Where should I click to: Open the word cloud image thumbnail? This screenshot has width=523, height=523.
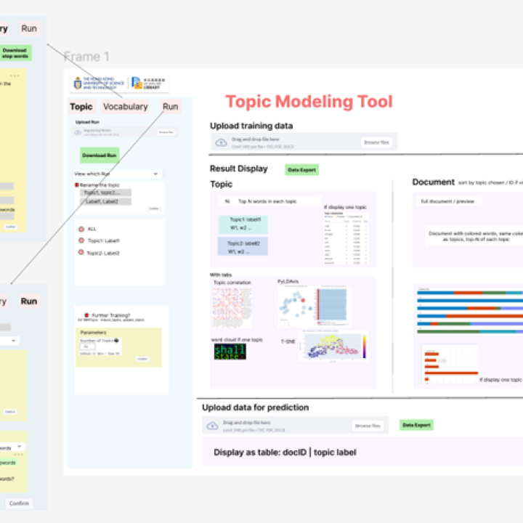tap(230, 352)
